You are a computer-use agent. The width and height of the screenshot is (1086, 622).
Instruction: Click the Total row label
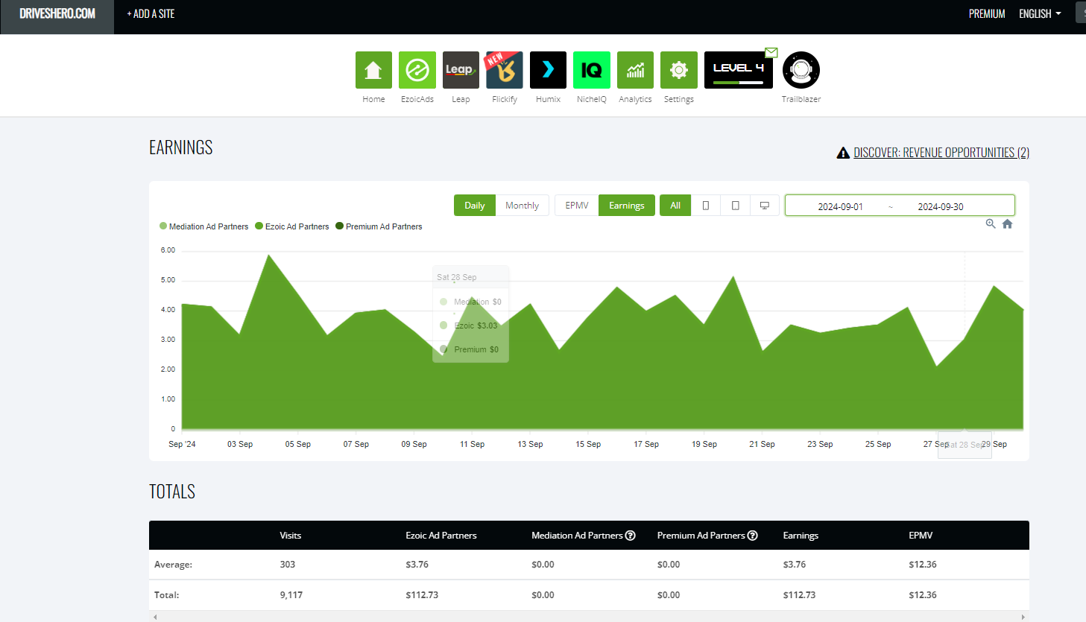(167, 595)
